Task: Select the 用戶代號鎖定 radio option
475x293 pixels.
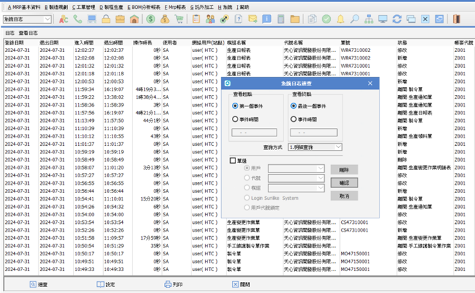Action: click(247, 207)
